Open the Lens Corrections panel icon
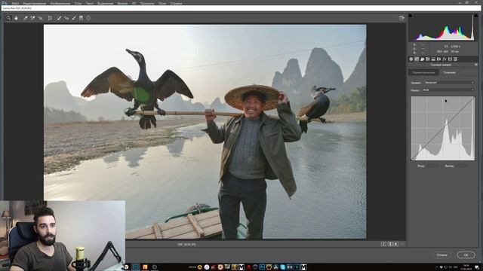Image resolution: width=483 pixels, height=271 pixels. click(x=439, y=59)
